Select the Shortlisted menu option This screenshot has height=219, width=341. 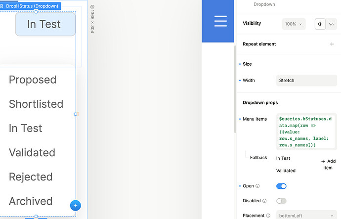click(x=36, y=104)
